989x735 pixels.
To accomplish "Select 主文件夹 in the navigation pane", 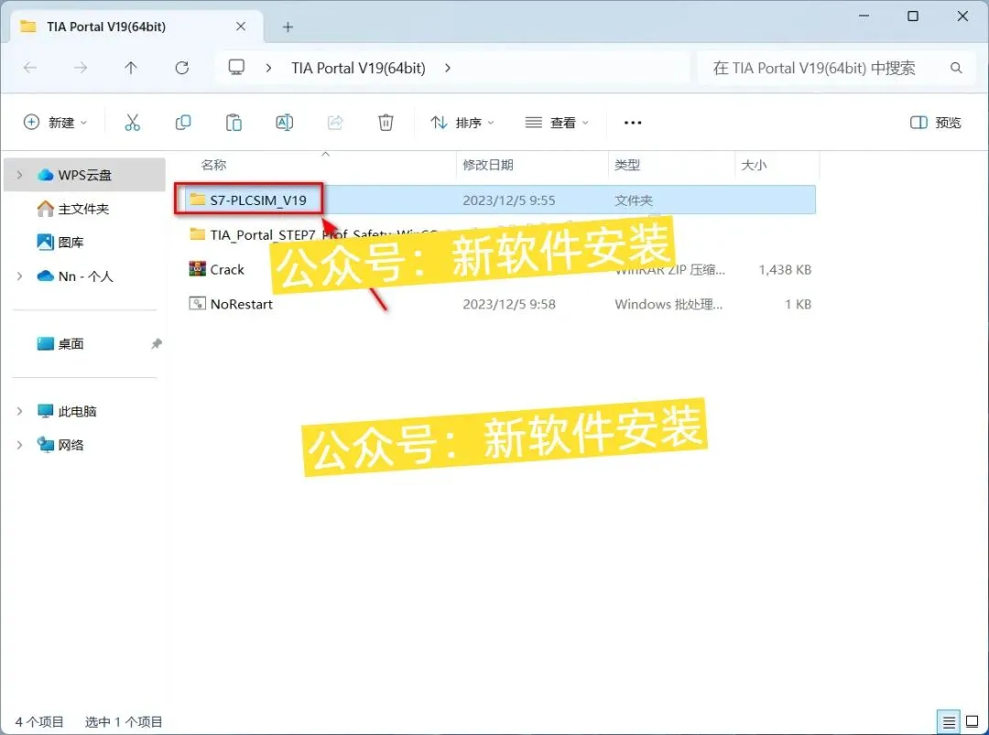I will [x=83, y=209].
